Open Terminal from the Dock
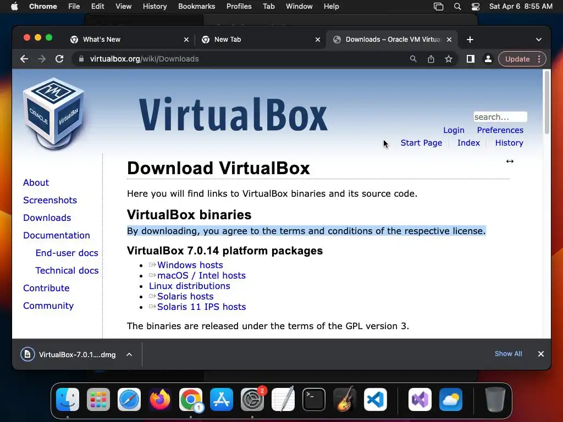 [314, 399]
